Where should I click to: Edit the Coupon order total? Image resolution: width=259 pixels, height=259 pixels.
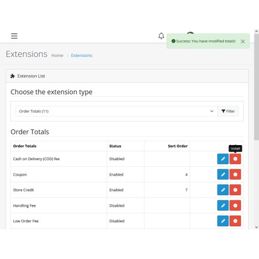[x=223, y=175]
